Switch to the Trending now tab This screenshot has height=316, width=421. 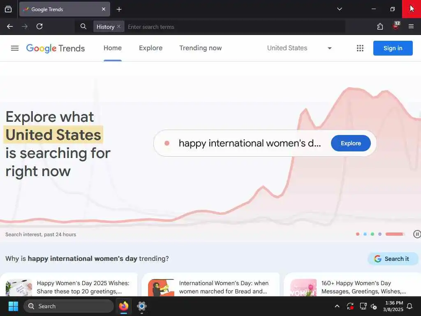201,48
